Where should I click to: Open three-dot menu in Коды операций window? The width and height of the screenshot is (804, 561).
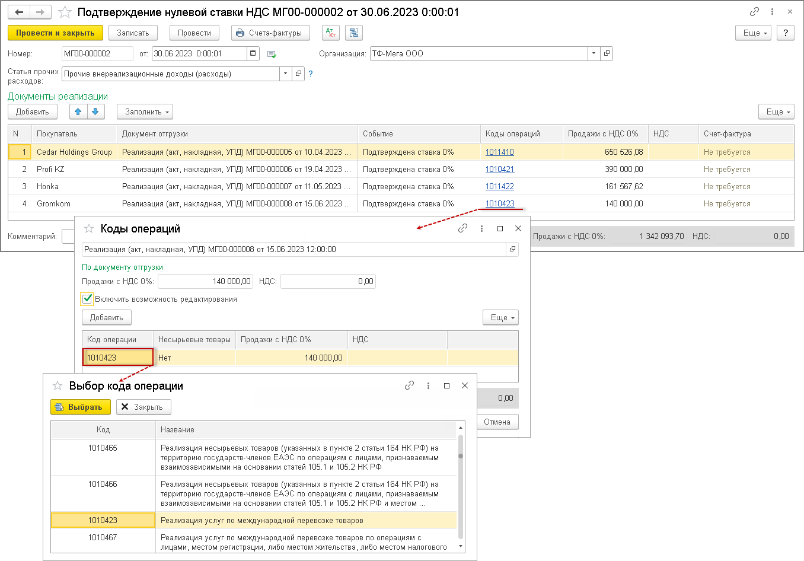click(481, 228)
